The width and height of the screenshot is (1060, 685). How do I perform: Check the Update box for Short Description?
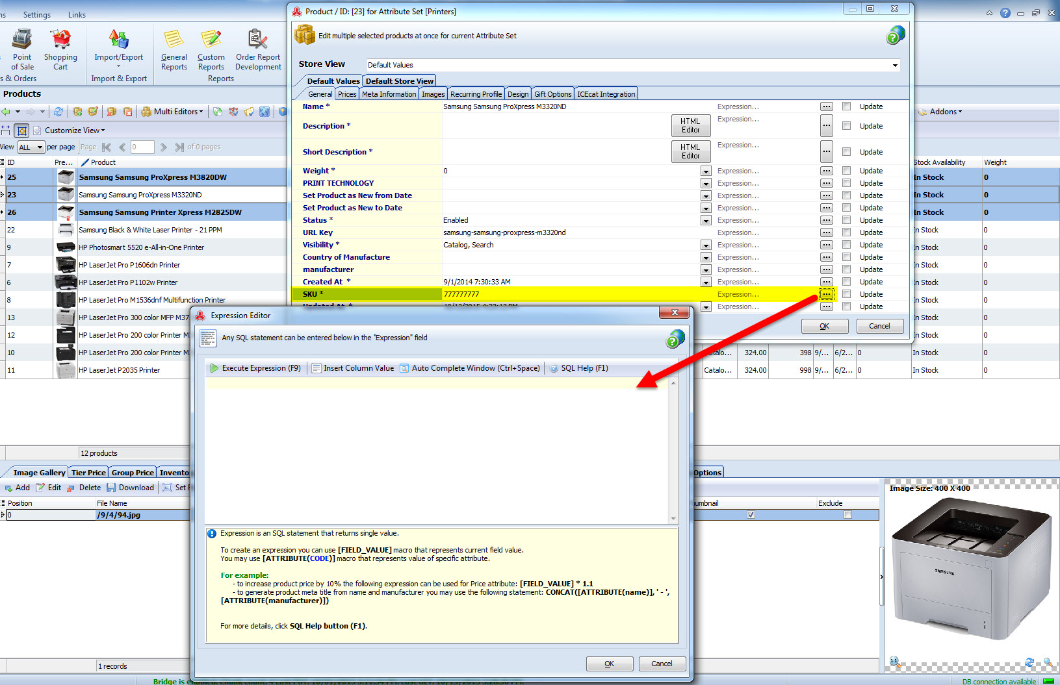point(846,151)
